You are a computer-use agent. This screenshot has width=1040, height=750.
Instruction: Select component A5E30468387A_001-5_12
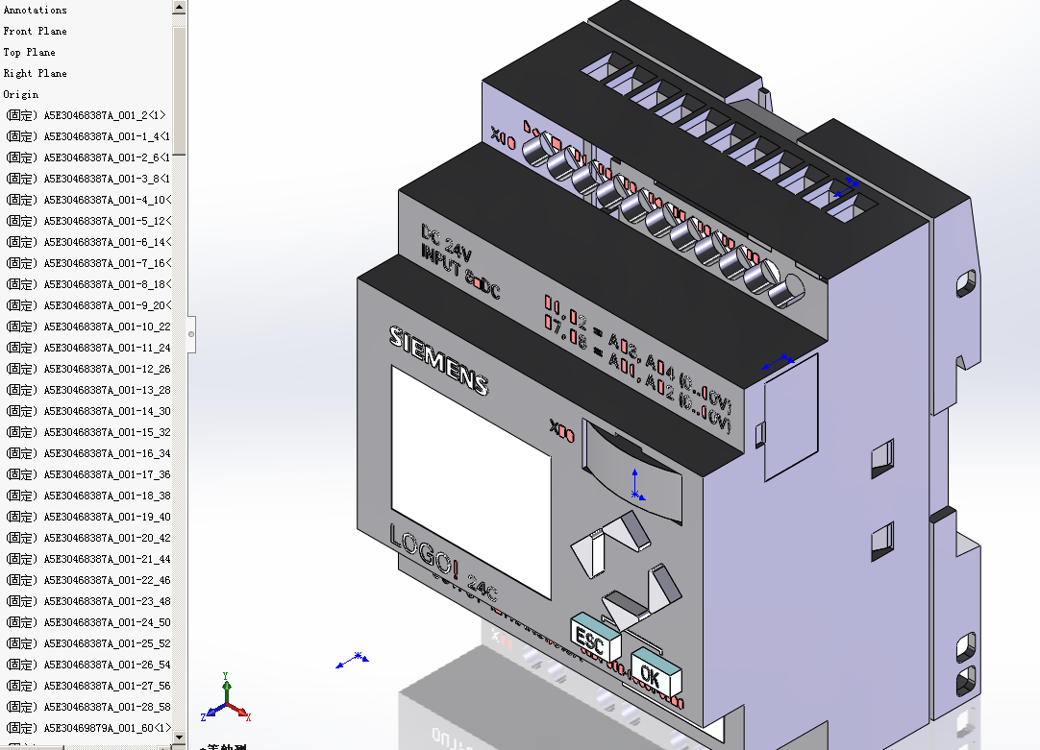(x=87, y=221)
